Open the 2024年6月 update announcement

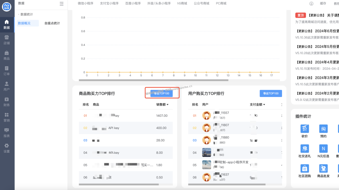(x=317, y=31)
